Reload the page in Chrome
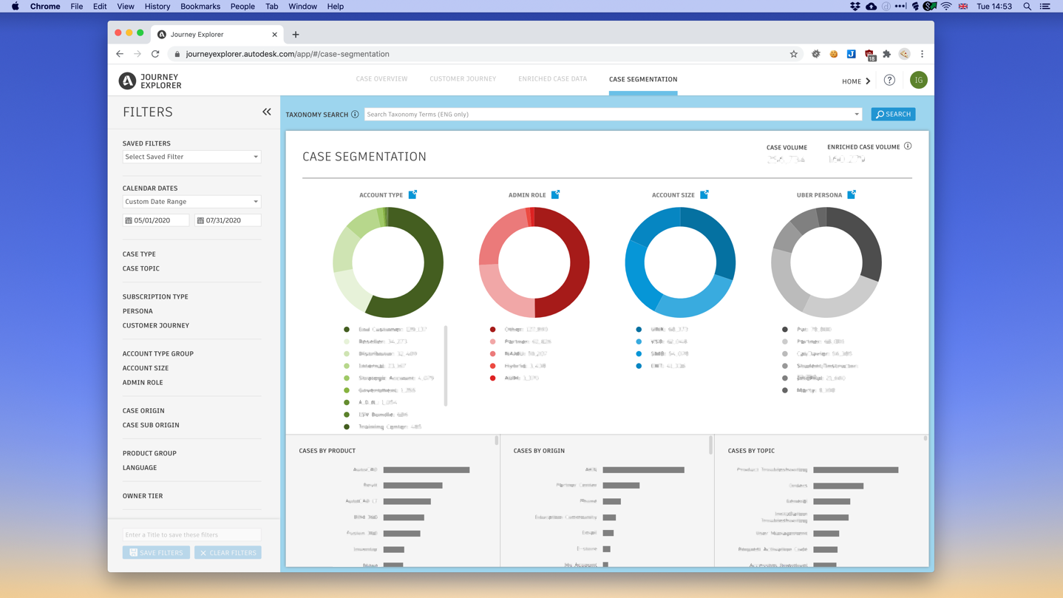Screen dimensions: 1063x598 155,54
